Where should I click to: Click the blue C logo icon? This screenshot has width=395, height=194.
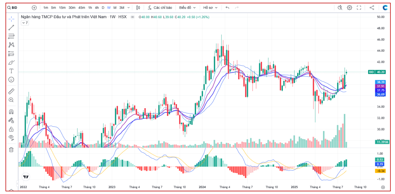coord(385,8)
